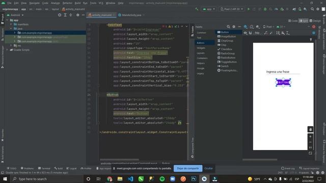Image resolution: width=326 pixels, height=183 pixels.
Task: Collapse the app folder in the project tree
Action: pyautogui.click(x=8, y=20)
